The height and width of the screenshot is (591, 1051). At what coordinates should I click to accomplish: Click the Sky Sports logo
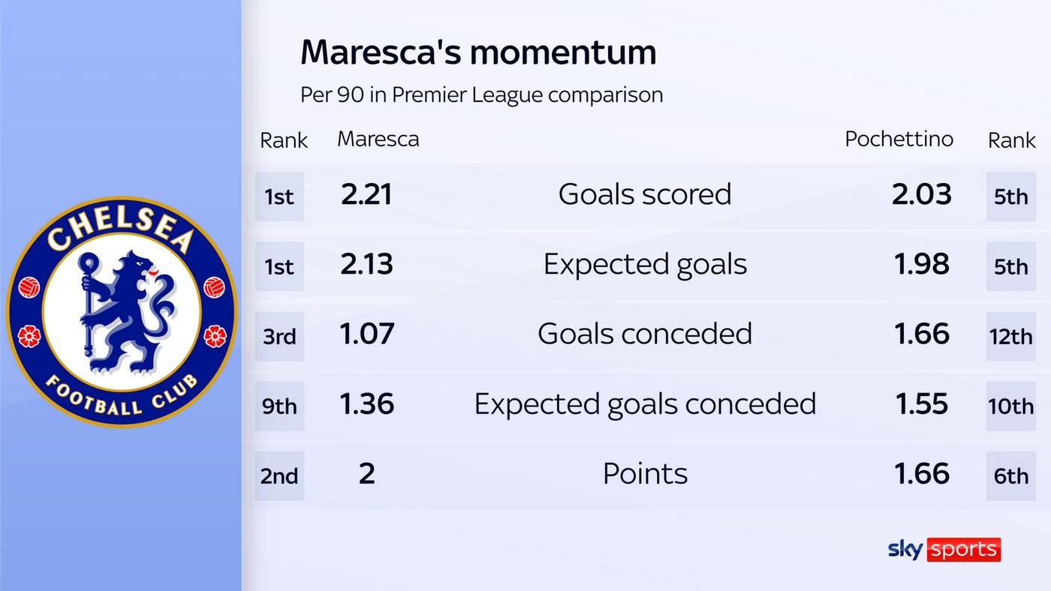point(944,549)
